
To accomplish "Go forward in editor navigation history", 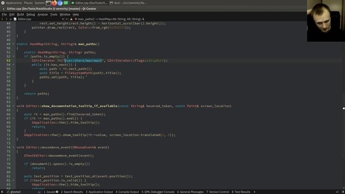I will click(6, 19).
